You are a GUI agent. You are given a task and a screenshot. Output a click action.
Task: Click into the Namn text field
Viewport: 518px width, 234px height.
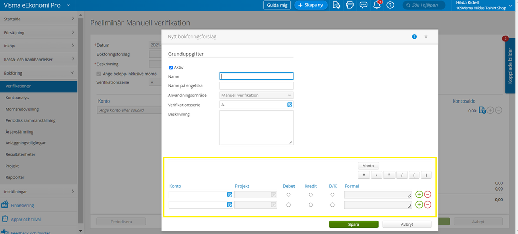pos(257,76)
